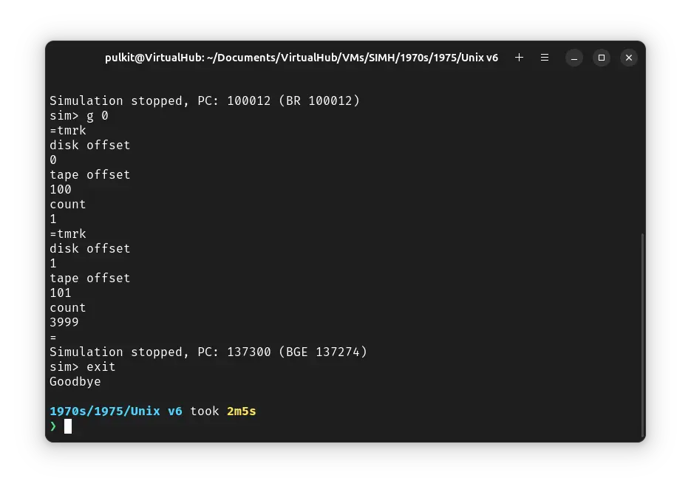Click the blinking block cursor
Screen dimensions: 691x492
(67, 426)
